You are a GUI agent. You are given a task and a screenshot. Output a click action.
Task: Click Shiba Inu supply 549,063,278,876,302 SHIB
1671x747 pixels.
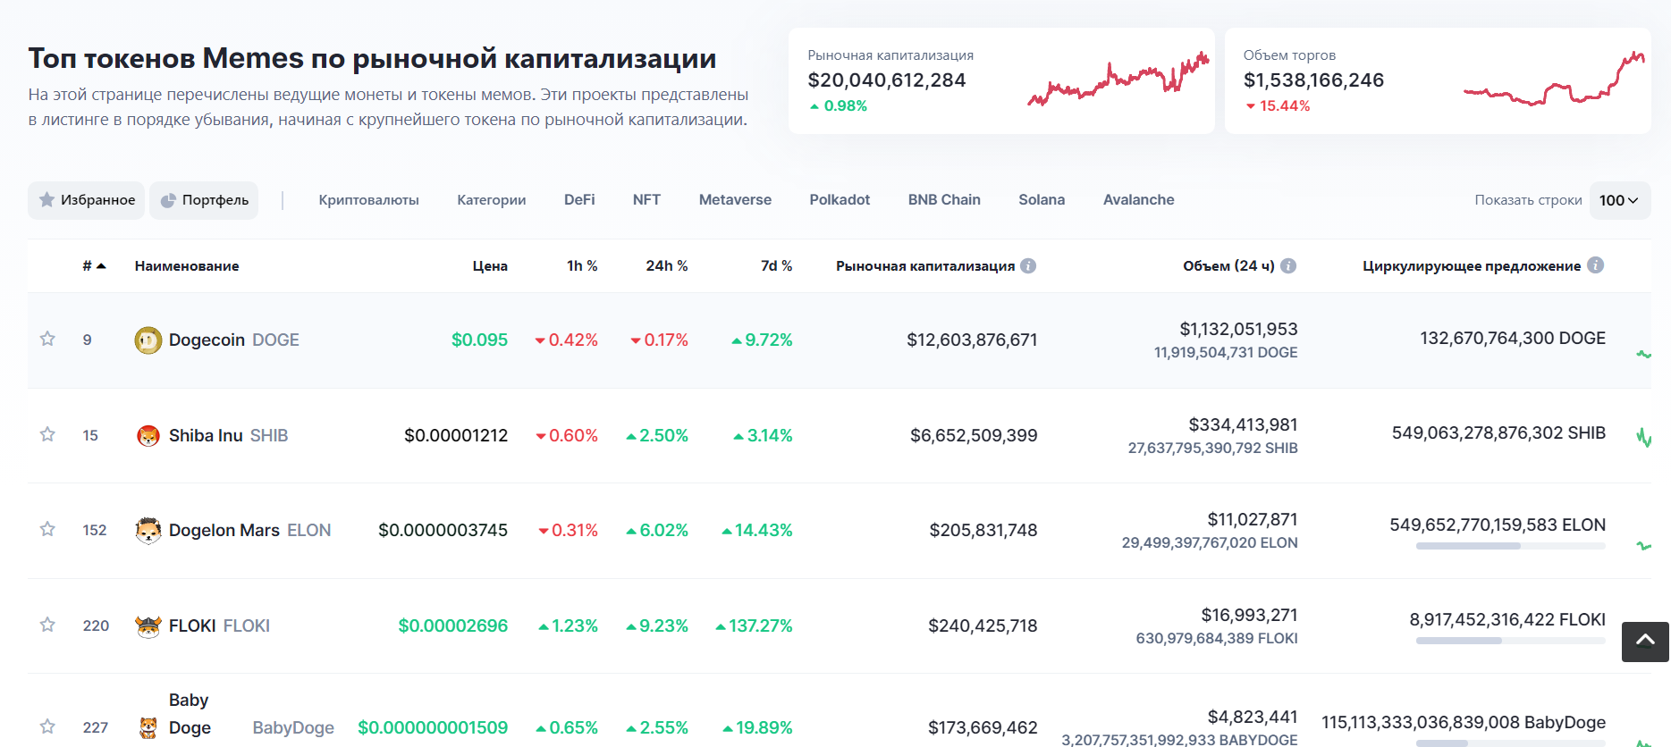(1498, 432)
